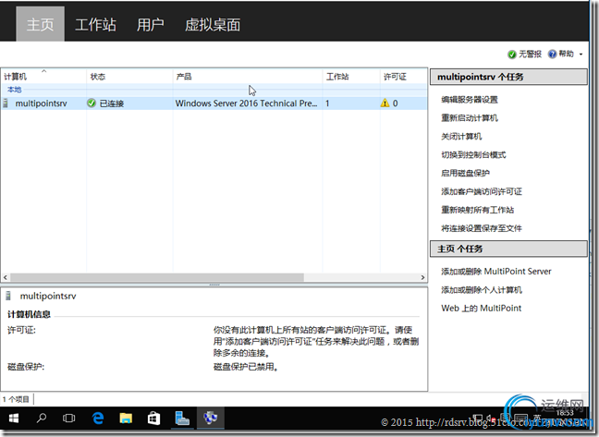The image size is (599, 437).
Task: Click the 1 个项目 status bar entry
Action: (16, 399)
